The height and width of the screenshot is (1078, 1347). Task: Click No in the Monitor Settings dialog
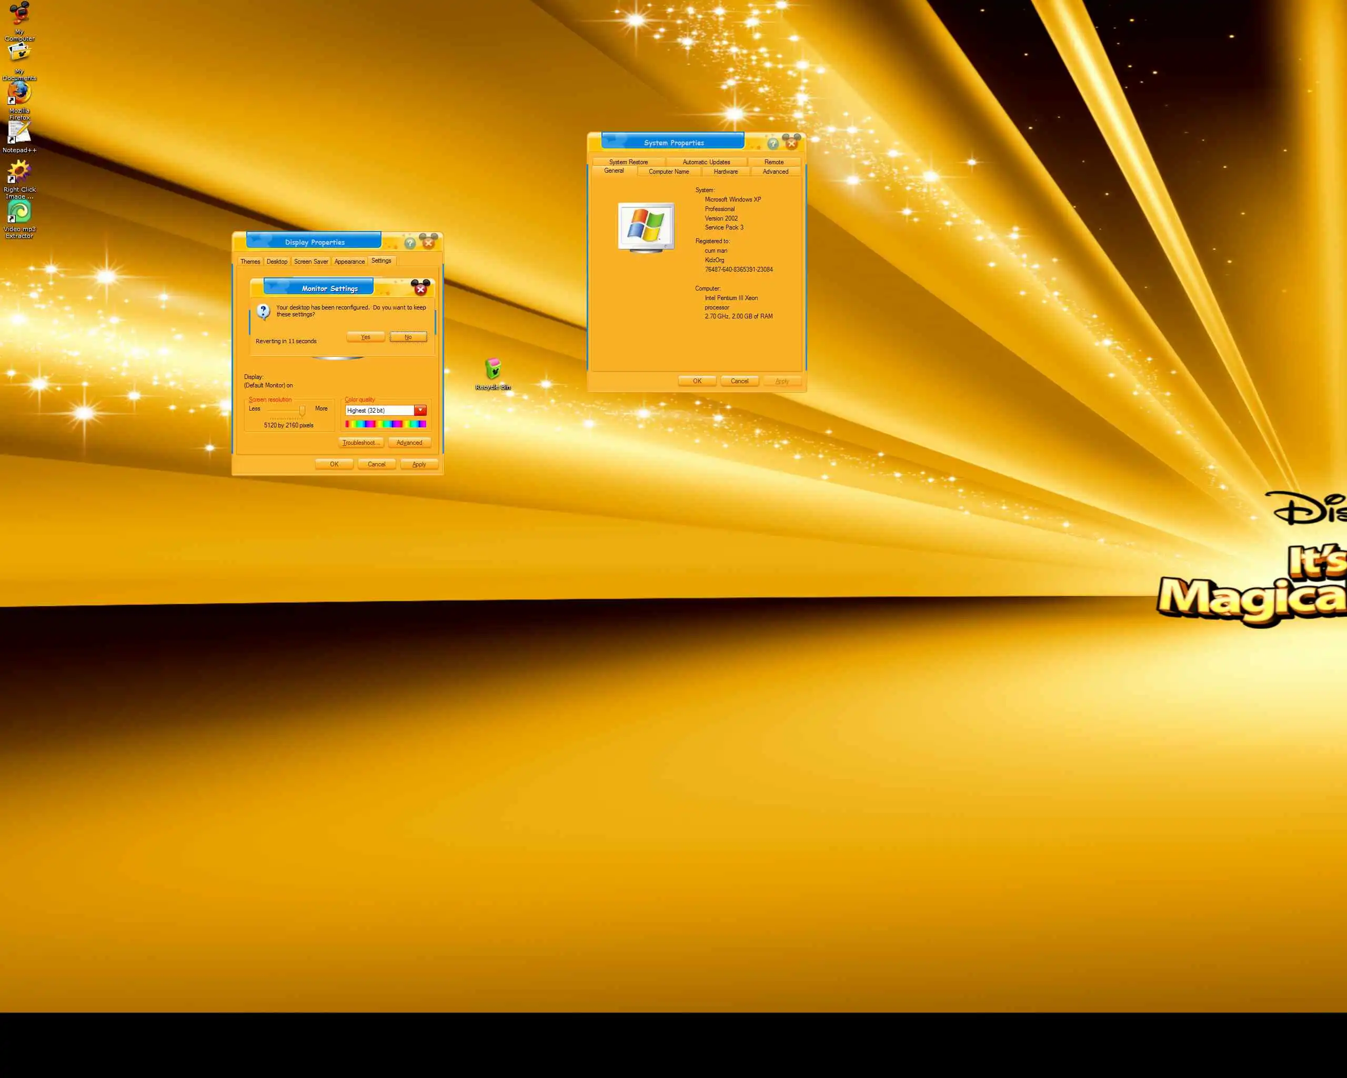click(408, 337)
